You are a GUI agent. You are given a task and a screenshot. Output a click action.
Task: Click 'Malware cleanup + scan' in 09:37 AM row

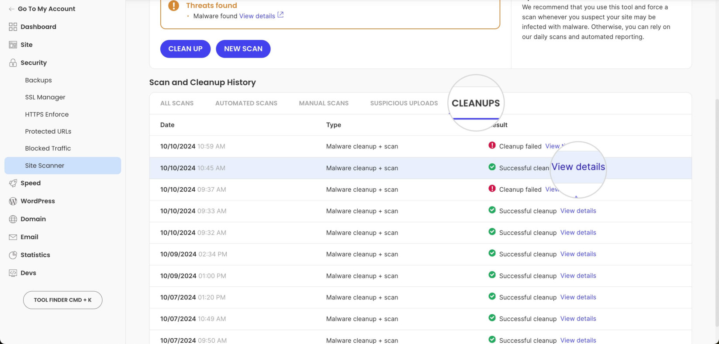362,189
